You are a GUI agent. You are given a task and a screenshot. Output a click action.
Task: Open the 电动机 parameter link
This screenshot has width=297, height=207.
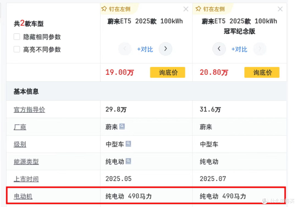tap(23, 196)
